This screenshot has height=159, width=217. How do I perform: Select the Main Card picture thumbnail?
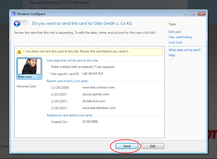pos(29,66)
